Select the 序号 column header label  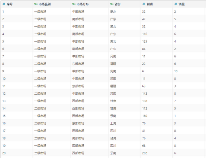[10, 4]
